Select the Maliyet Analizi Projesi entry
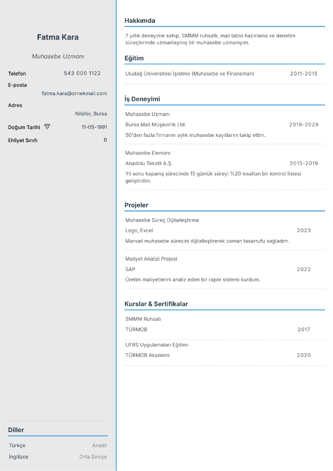Viewport: 333px width, 471px height. [x=151, y=259]
